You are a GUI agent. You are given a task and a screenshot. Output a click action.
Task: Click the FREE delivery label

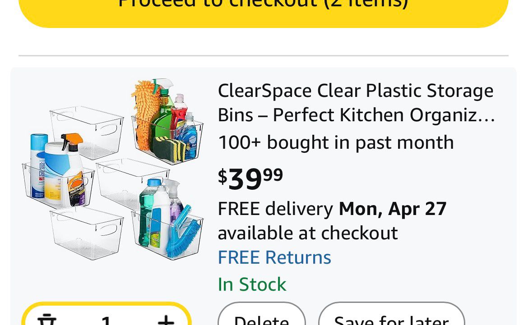[275, 209]
